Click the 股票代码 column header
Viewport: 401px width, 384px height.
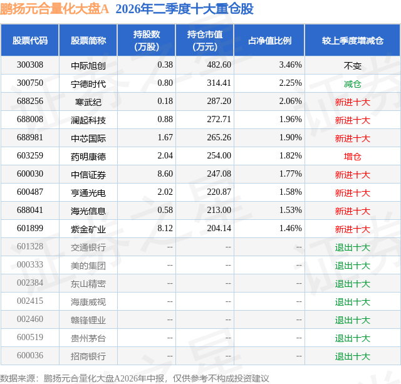30,40
